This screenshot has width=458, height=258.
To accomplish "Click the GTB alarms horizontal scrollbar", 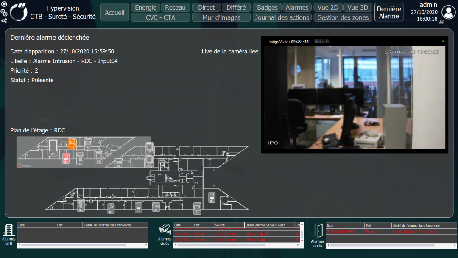I will click(x=83, y=245).
